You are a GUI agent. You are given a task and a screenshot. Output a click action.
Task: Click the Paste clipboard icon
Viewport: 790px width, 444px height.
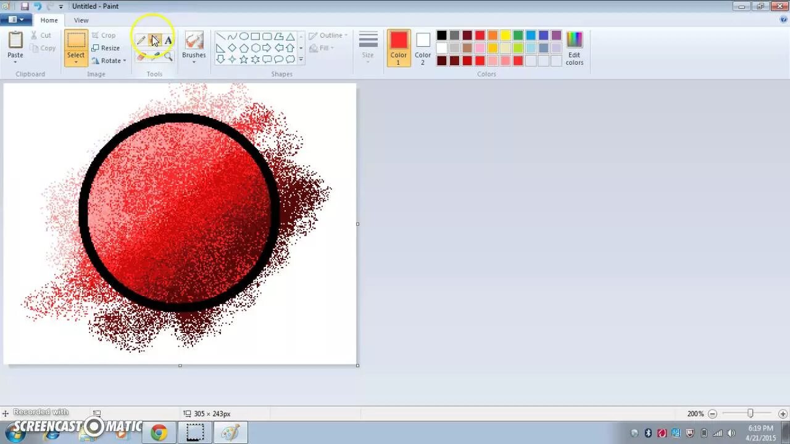pyautogui.click(x=15, y=40)
